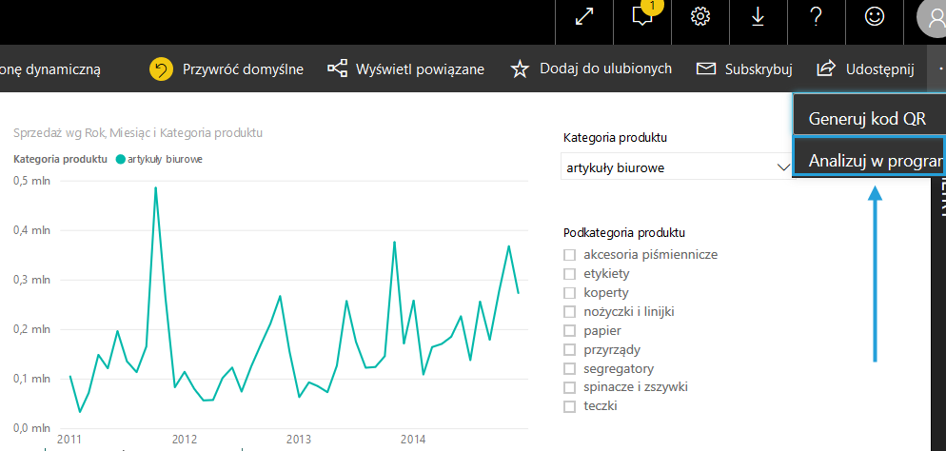The width and height of the screenshot is (946, 451).
Task: Tick the segregatory checkbox
Action: 570,369
